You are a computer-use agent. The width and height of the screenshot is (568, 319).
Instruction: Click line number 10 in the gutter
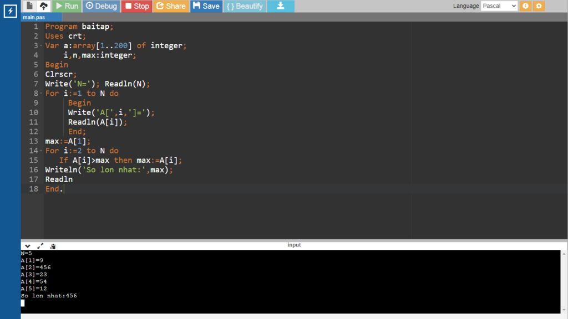(x=34, y=112)
